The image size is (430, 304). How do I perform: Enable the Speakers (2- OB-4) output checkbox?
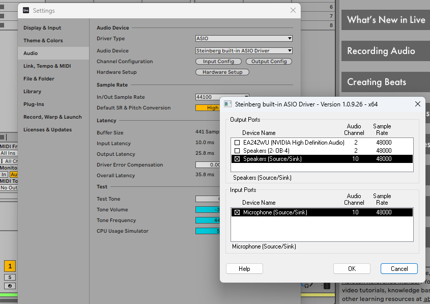[237, 151]
